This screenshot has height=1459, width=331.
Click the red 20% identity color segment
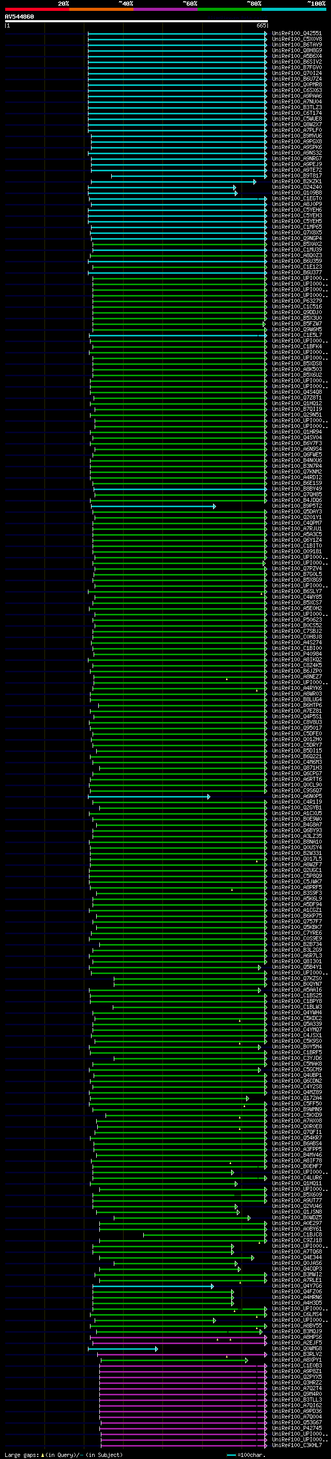(x=37, y=9)
